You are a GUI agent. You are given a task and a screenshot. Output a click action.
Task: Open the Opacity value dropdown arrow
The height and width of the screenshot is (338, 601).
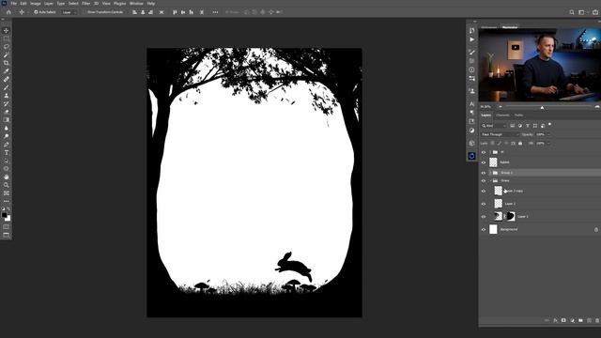click(x=548, y=134)
